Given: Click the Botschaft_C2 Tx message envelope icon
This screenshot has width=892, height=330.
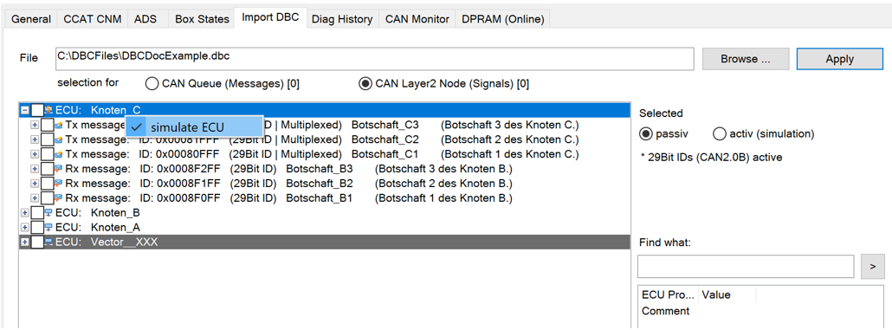Looking at the screenshot, I should [59, 139].
